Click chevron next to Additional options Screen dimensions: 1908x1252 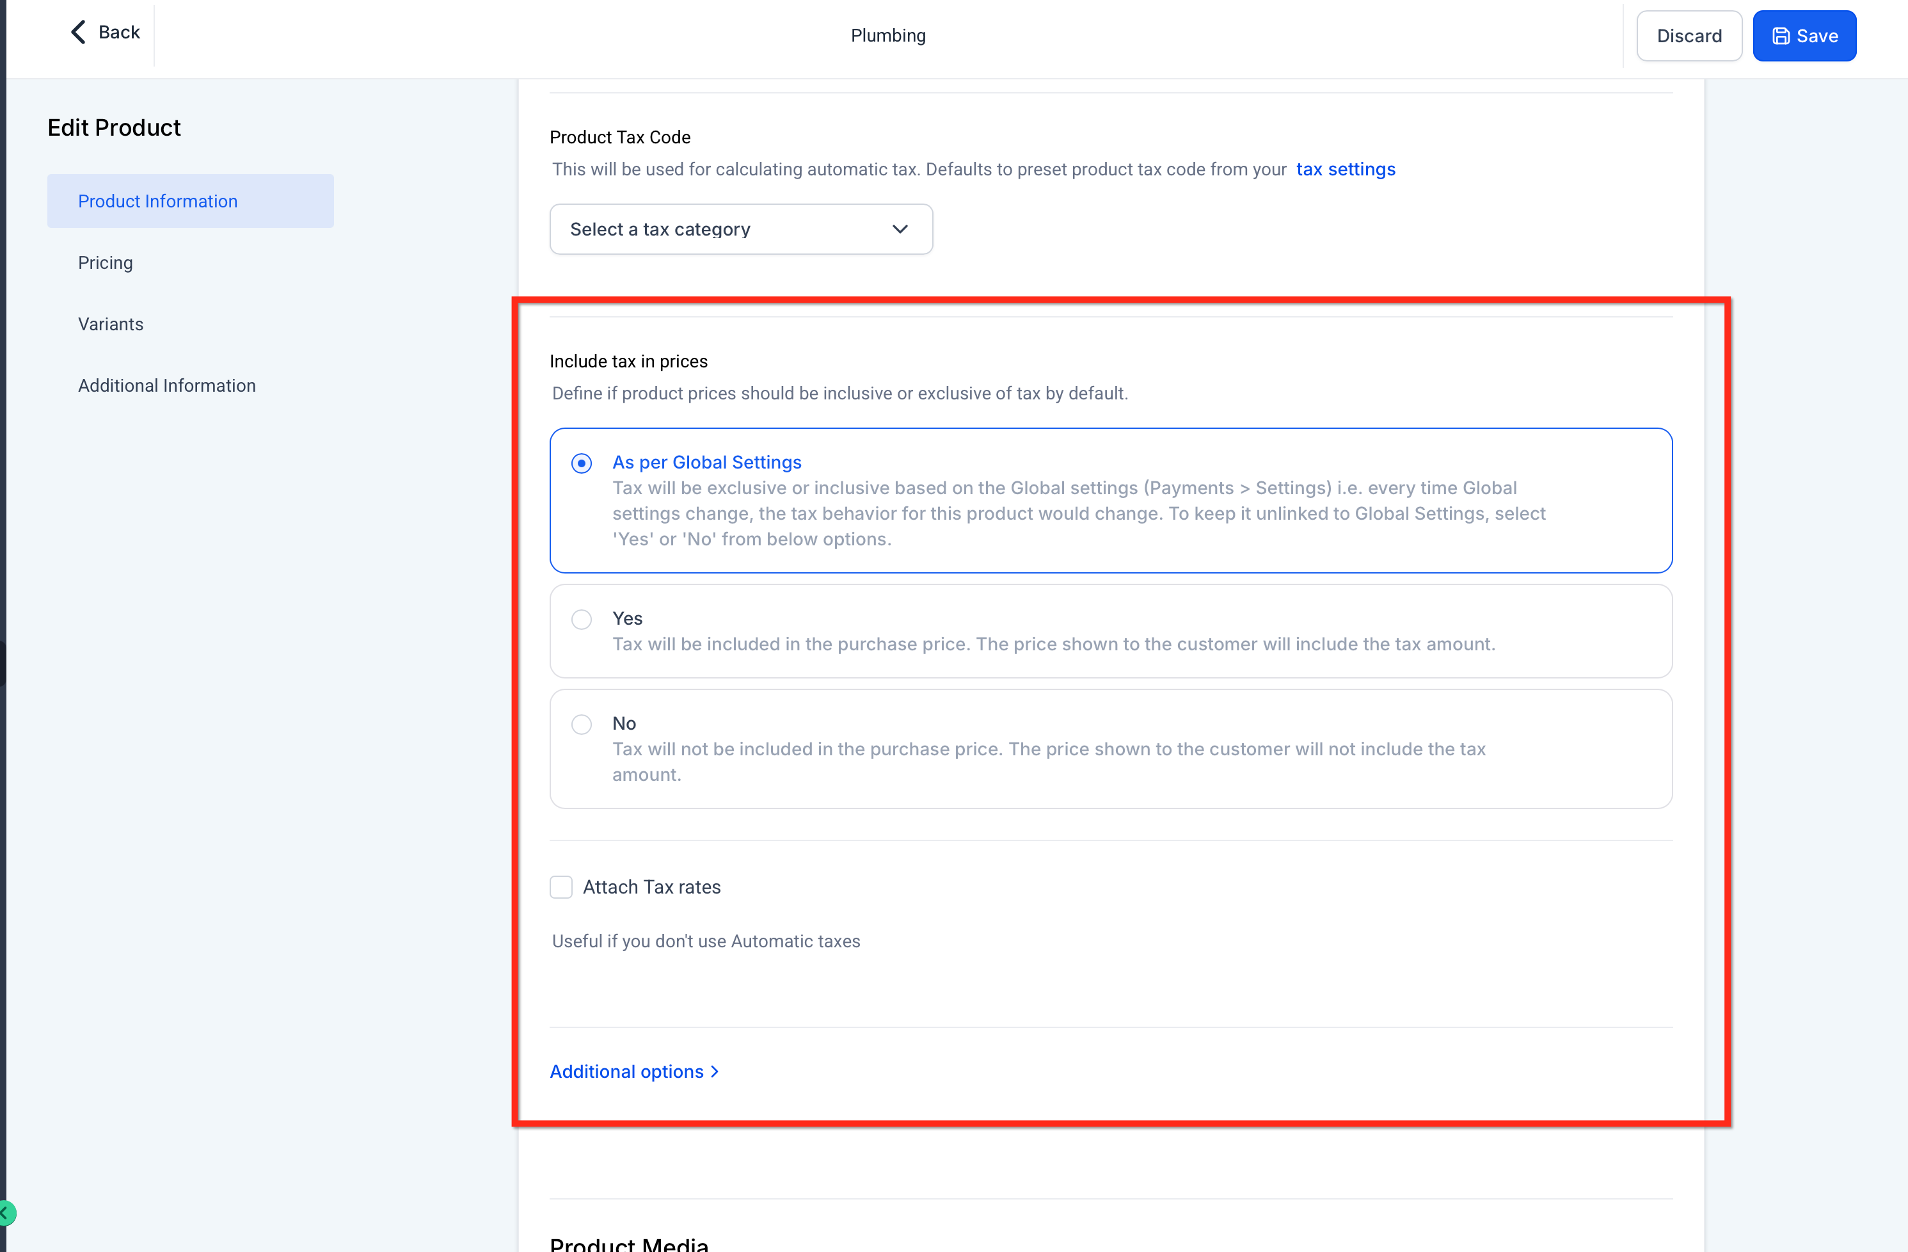tap(715, 1071)
